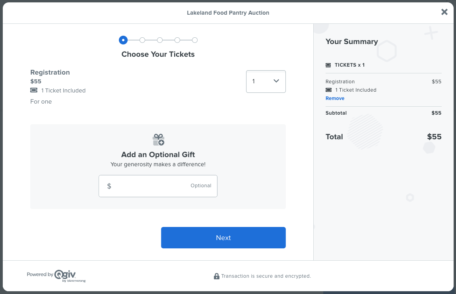Click the padlock icon by secure transaction text

[216, 276]
